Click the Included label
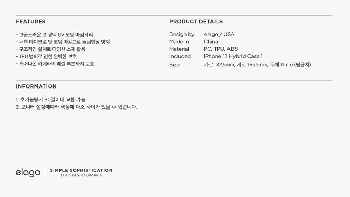The image size is (350, 197). [180, 56]
